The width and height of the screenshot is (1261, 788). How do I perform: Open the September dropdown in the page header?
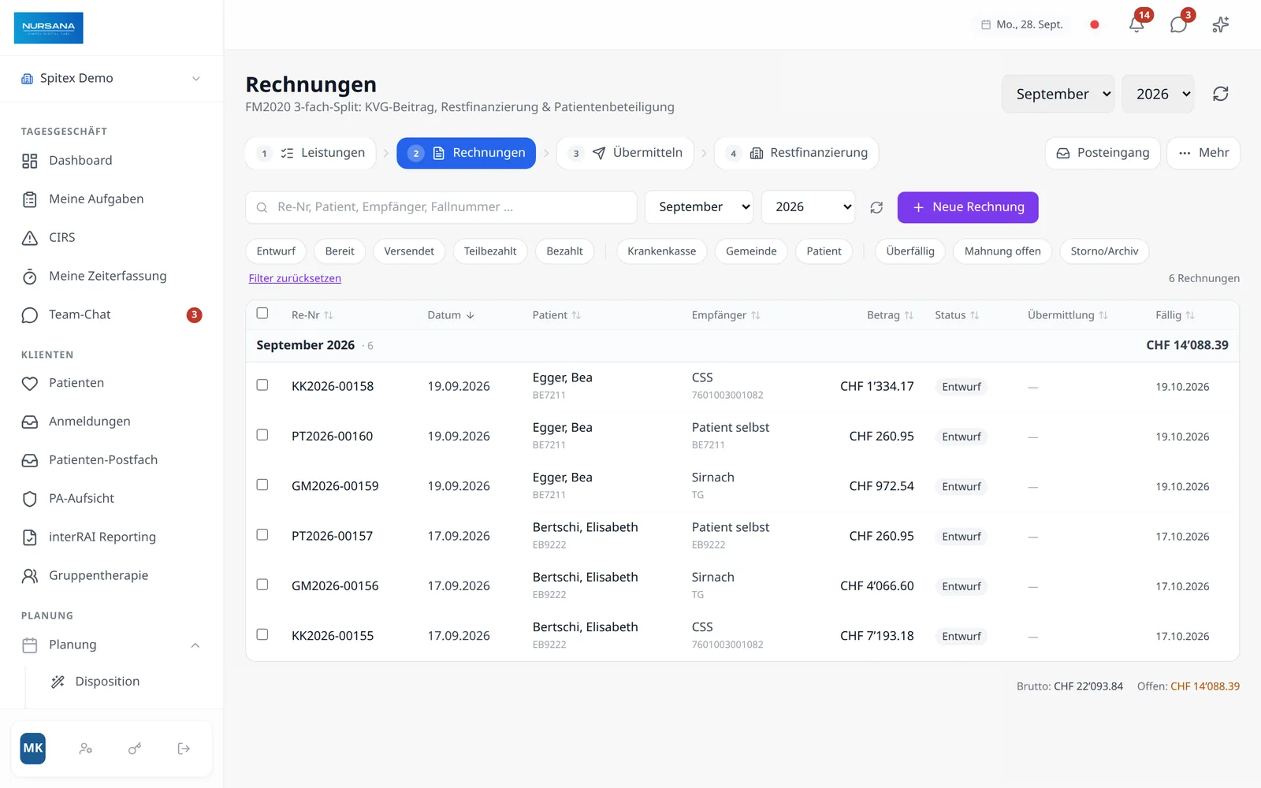1058,94
